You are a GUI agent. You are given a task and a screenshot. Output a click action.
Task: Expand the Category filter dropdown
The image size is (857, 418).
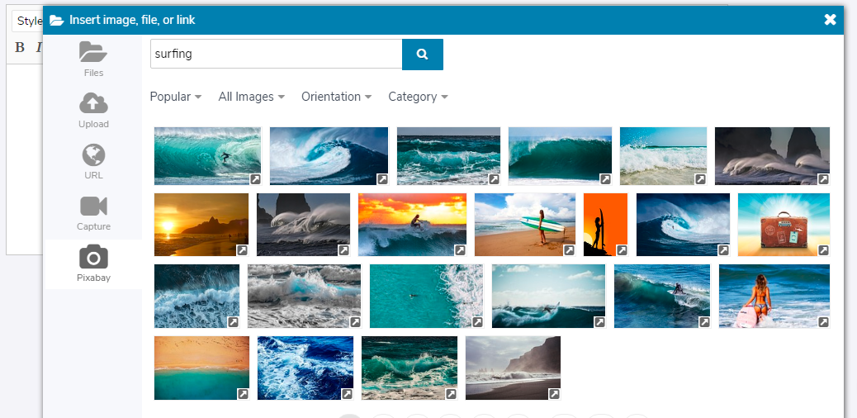[418, 97]
